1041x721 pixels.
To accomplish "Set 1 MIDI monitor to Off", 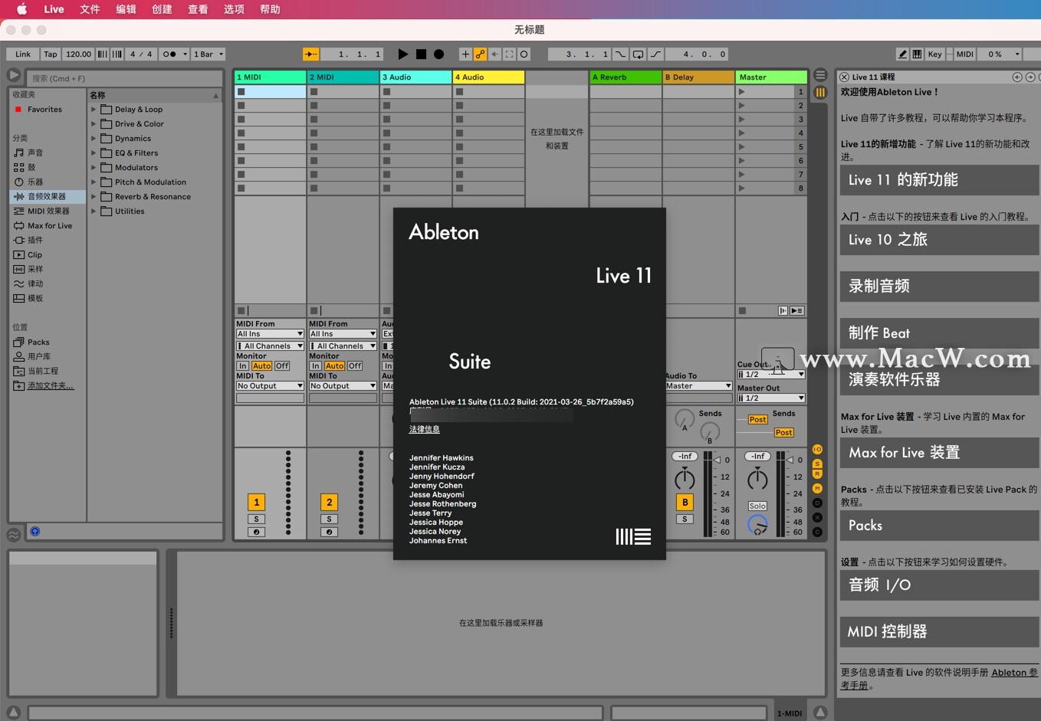I will [x=282, y=366].
